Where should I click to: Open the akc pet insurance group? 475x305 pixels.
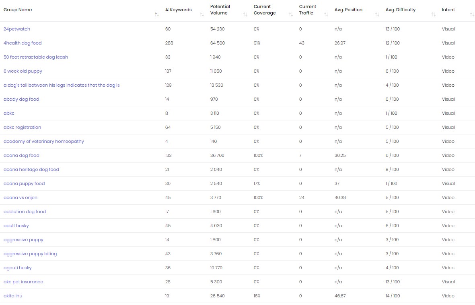point(23,282)
